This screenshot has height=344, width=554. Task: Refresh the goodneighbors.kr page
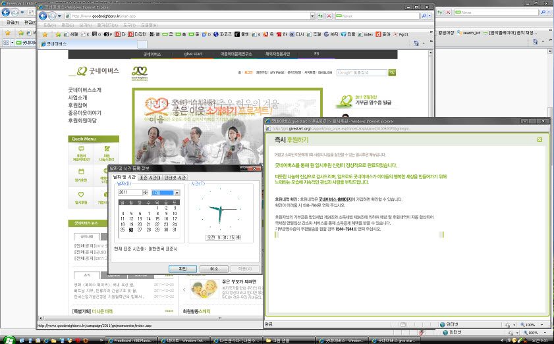tap(320, 16)
